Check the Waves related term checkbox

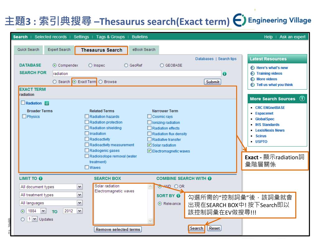click(x=87, y=167)
